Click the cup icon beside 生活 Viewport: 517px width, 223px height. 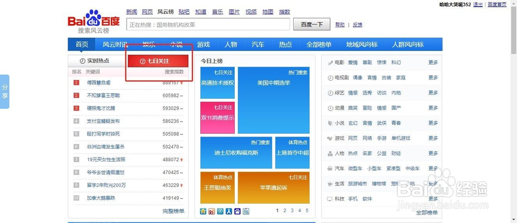pyautogui.click(x=330, y=183)
